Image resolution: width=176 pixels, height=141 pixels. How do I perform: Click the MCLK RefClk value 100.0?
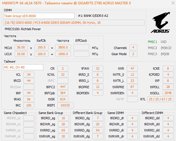[42, 47]
